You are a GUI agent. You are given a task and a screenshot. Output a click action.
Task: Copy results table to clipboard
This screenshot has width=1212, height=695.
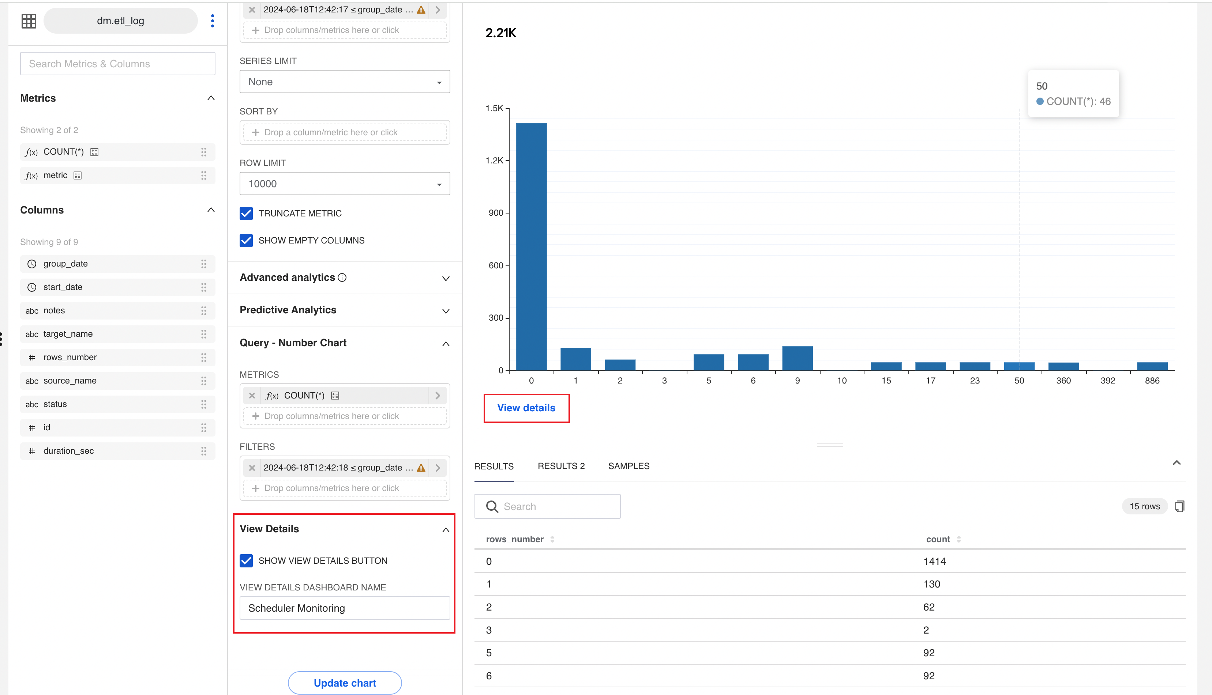[1179, 506]
